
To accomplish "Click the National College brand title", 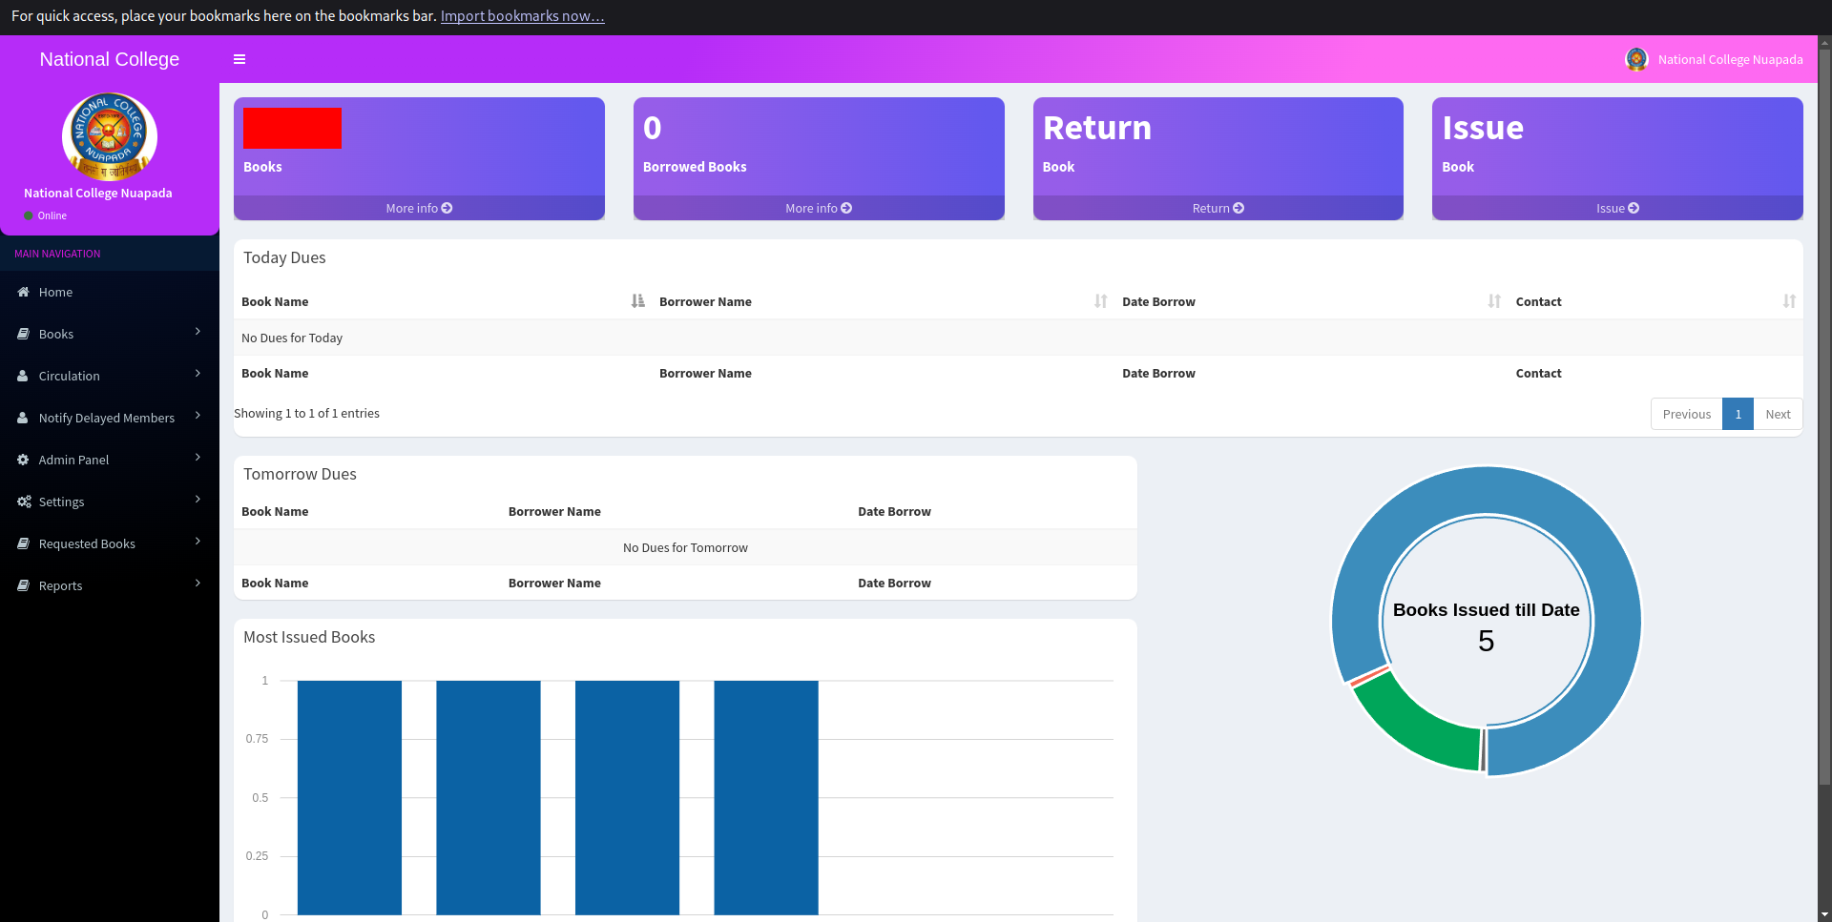I will pyautogui.click(x=110, y=59).
